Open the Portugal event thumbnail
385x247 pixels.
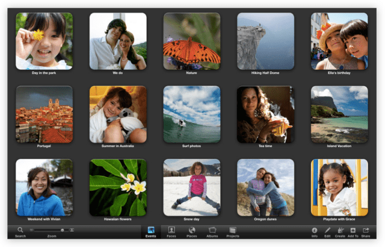click(44, 114)
